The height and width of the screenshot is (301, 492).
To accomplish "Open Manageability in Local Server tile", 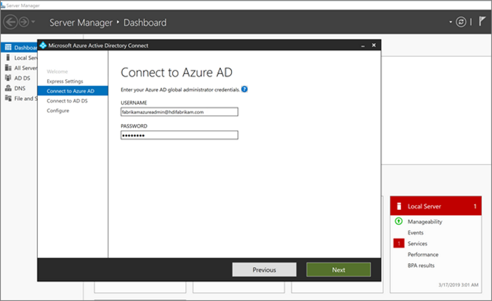I will point(425,222).
